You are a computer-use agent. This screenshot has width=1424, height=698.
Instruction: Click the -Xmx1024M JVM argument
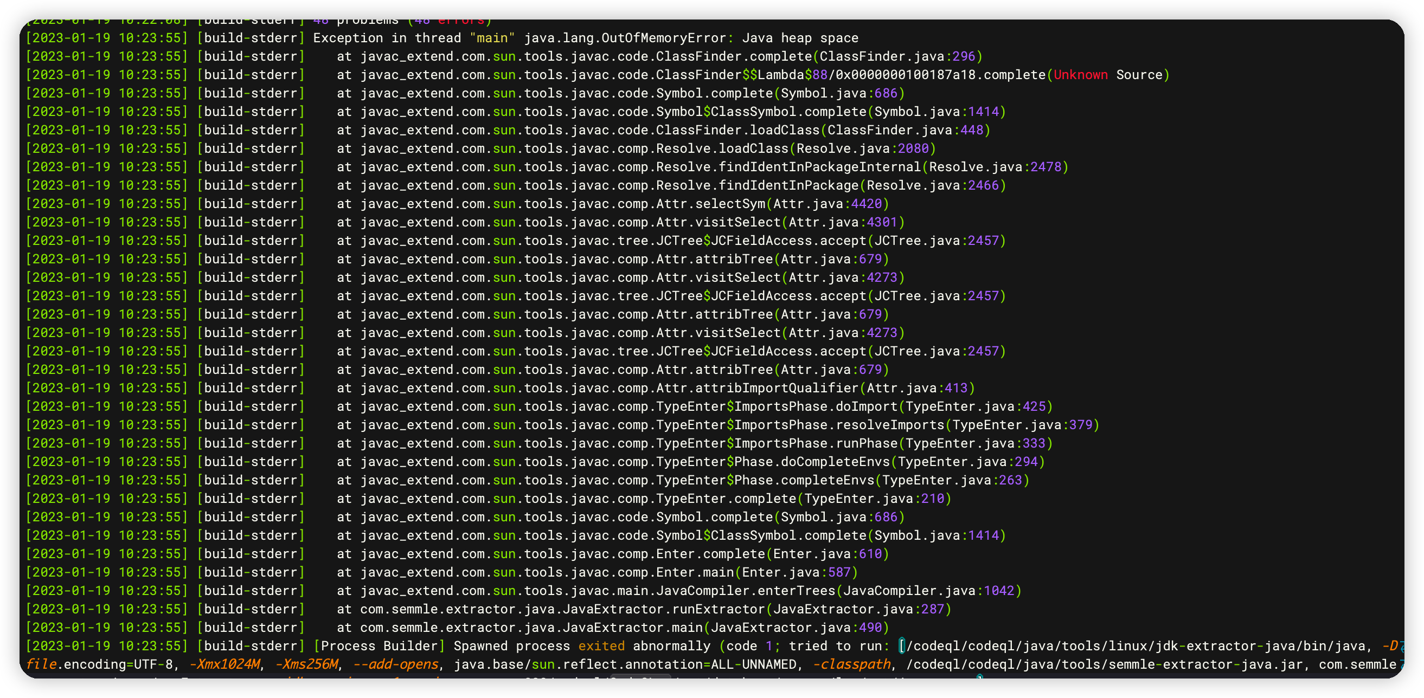(224, 664)
